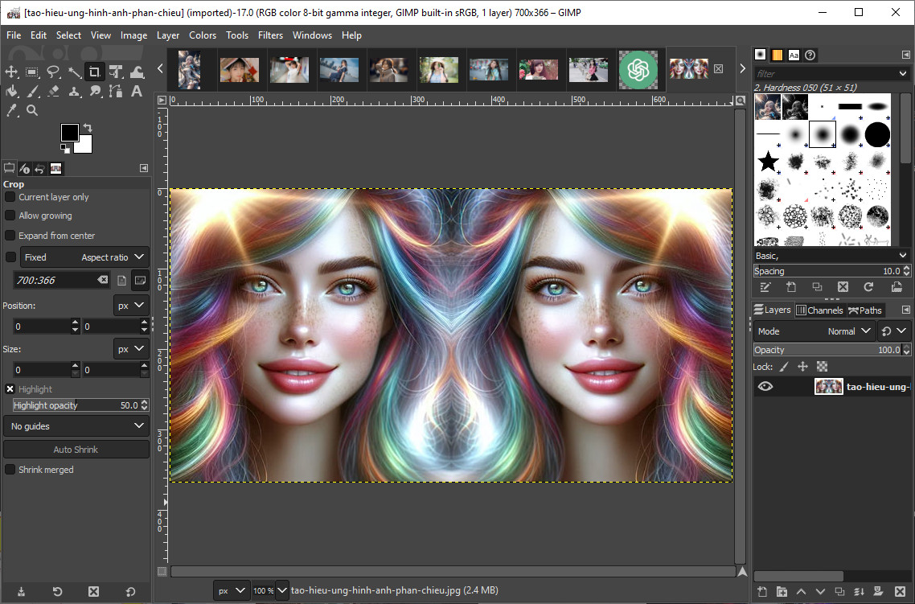The image size is (915, 604).
Task: Click the foreground black color swatch
Action: (x=70, y=133)
